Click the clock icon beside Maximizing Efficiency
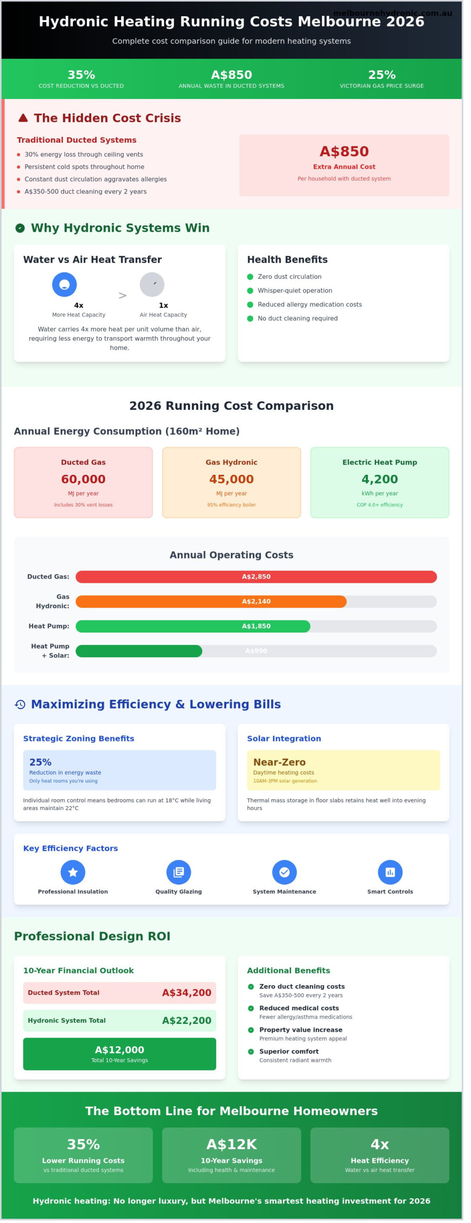 point(20,705)
